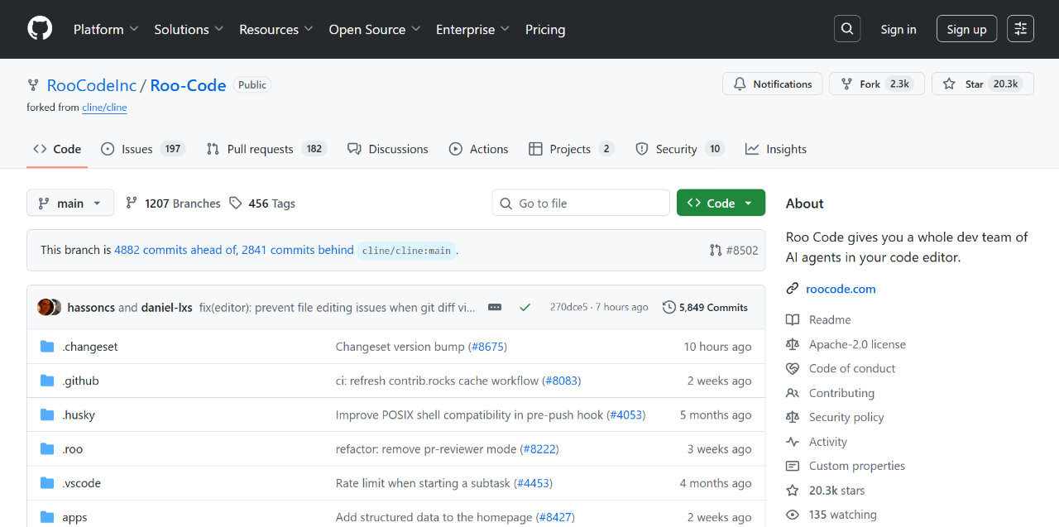Screen dimensions: 1059x527
Task: Open the appearance settings icon in header
Action: [x=1020, y=29]
